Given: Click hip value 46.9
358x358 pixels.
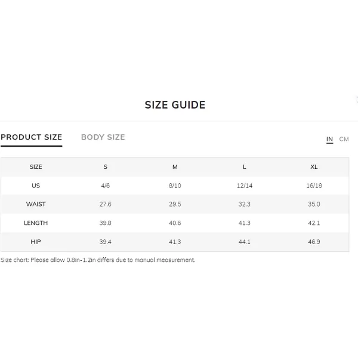Looking at the screenshot, I should 314,242.
